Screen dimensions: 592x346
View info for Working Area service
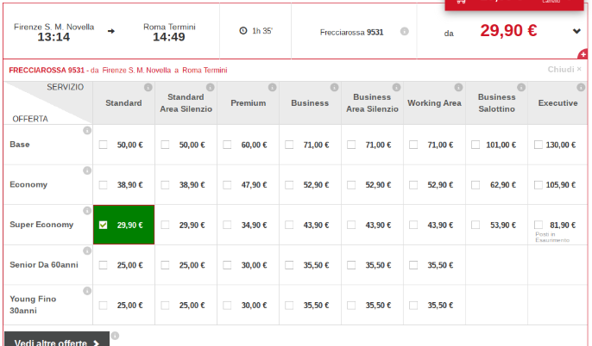[x=458, y=87]
